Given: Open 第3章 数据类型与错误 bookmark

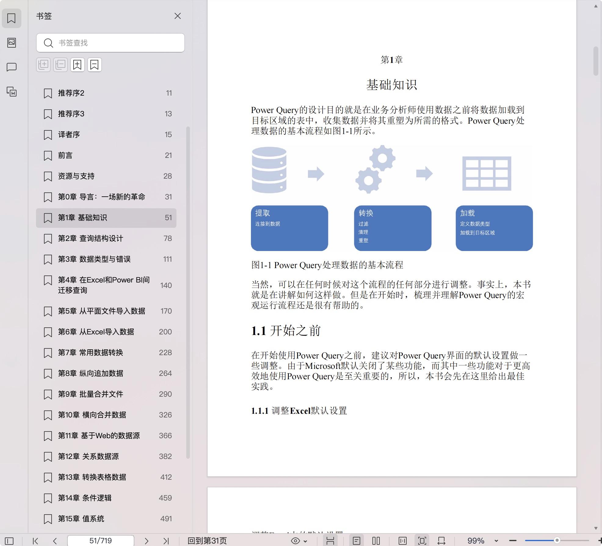Looking at the screenshot, I should click(x=106, y=259).
